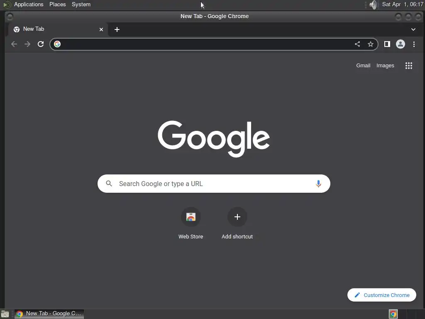The image size is (425, 319).
Task: Open the Chrome side panel
Action: 387,44
